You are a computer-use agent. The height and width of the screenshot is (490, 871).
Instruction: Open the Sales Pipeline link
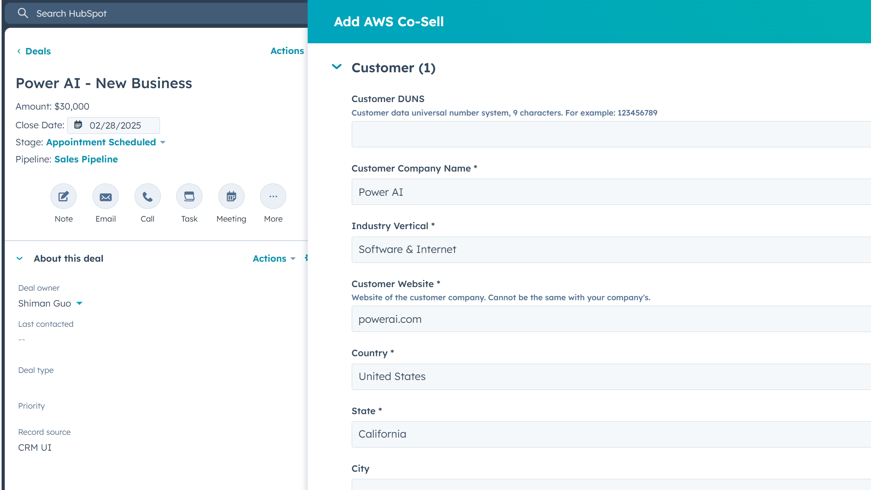click(86, 159)
